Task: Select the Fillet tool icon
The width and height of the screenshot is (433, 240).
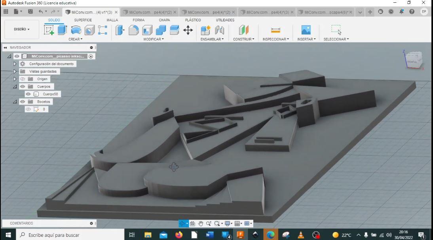Action: (x=134, y=30)
